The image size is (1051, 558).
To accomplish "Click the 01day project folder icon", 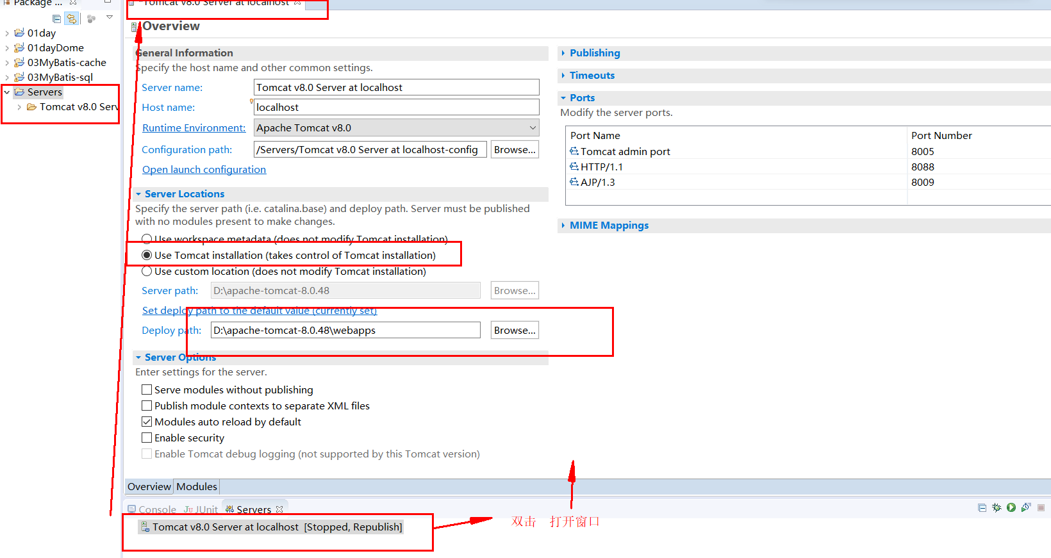I will (20, 33).
